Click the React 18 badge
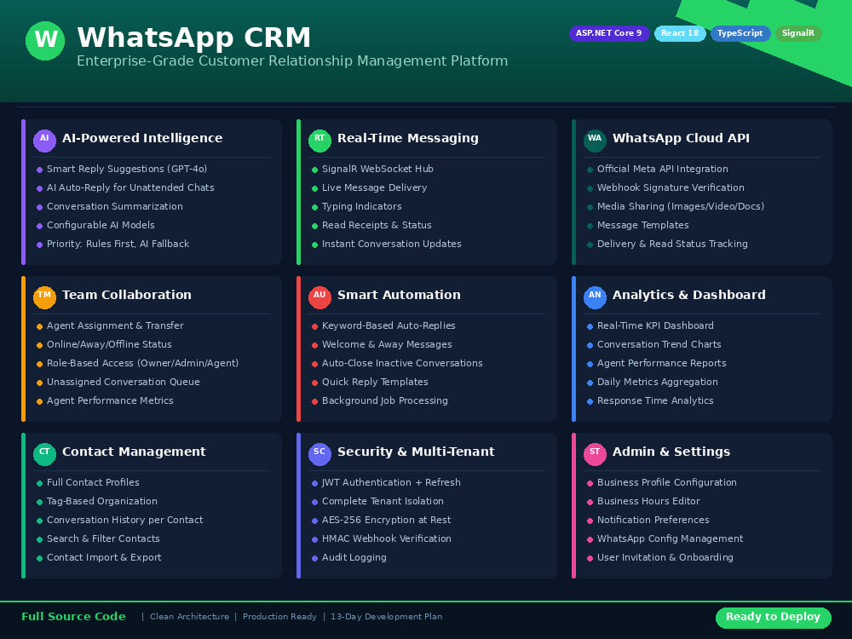Viewport: 852px width, 639px height. click(x=680, y=34)
